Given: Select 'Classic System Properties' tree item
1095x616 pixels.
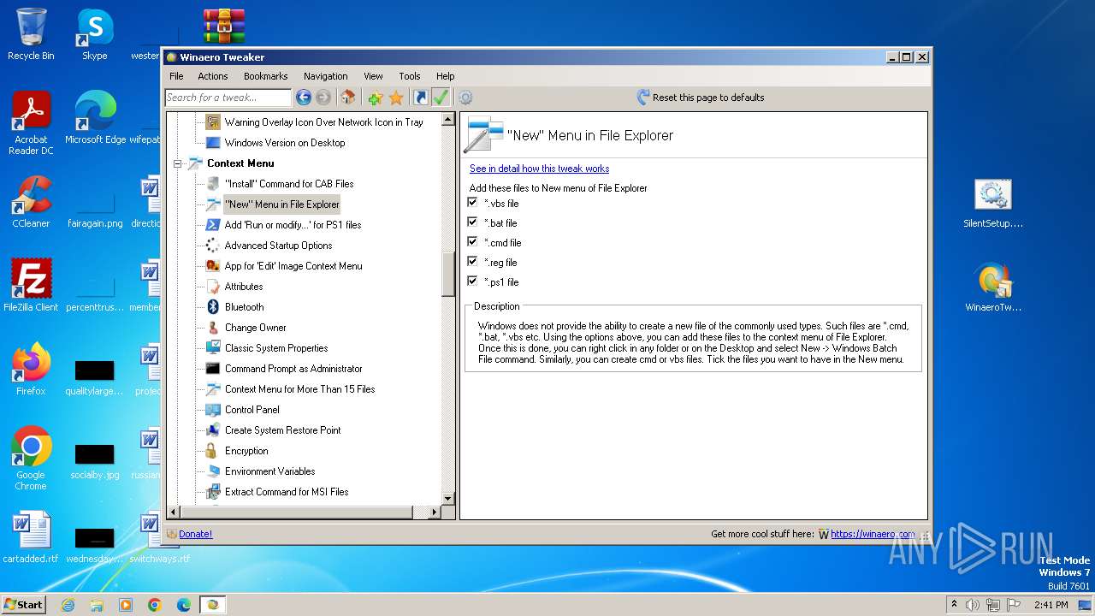Looking at the screenshot, I should pos(275,348).
